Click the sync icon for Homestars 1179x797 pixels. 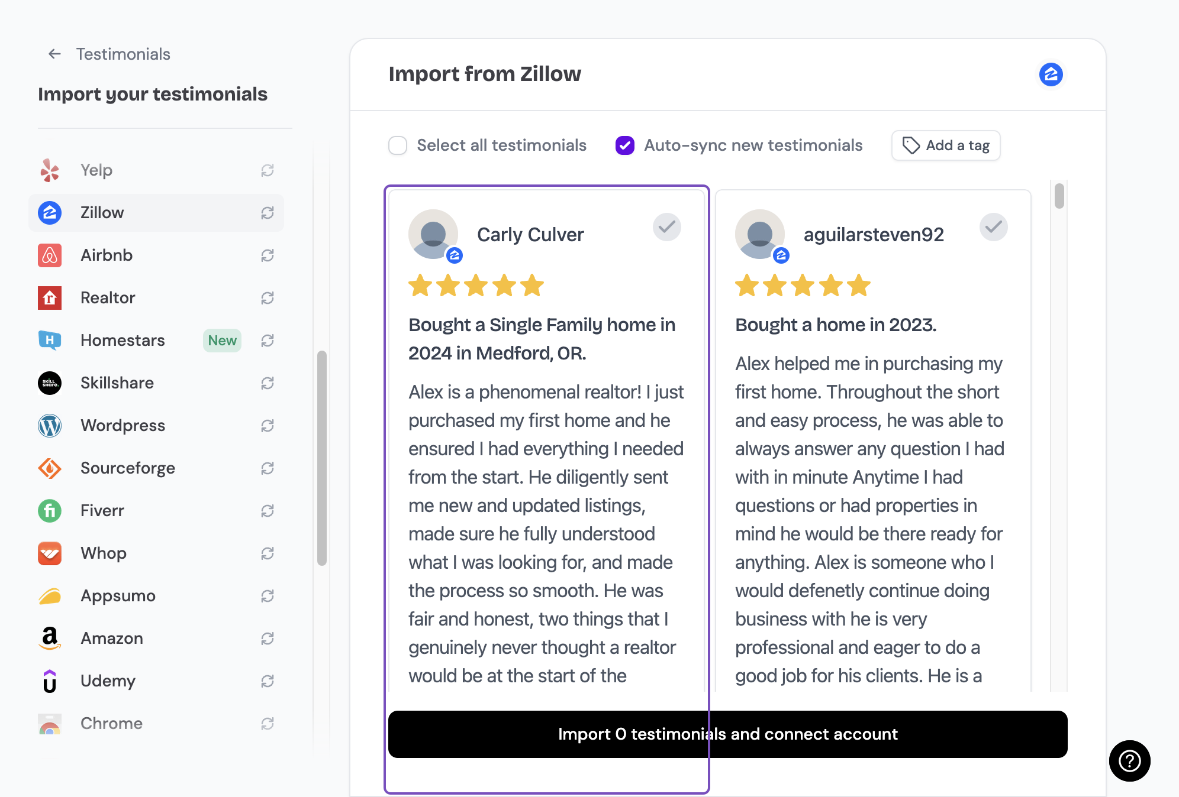[x=268, y=341]
